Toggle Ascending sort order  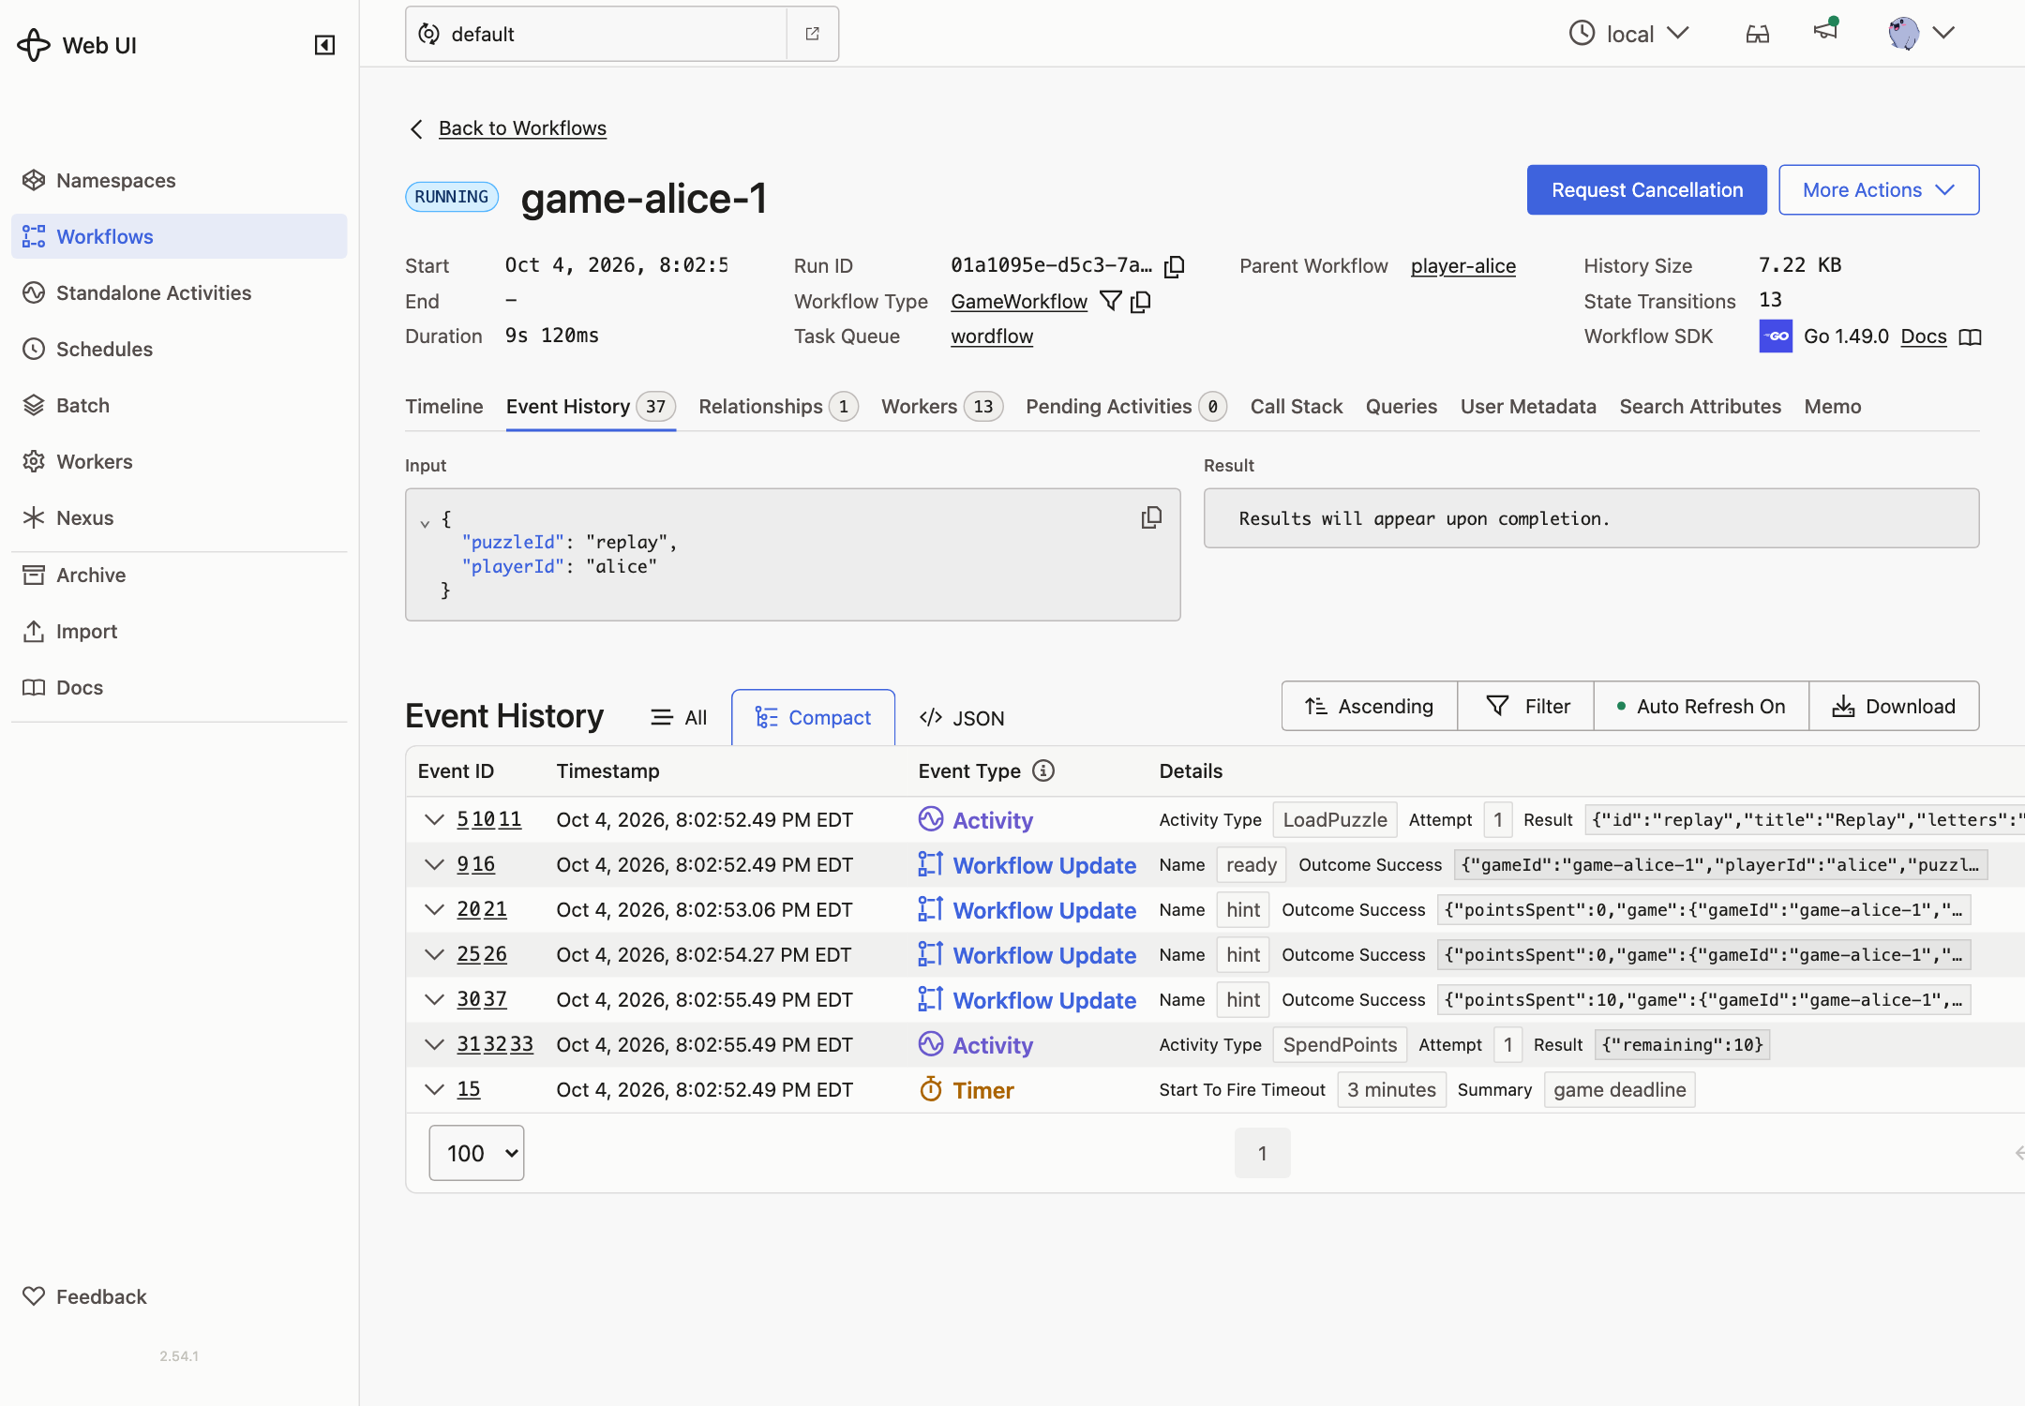1369,706
